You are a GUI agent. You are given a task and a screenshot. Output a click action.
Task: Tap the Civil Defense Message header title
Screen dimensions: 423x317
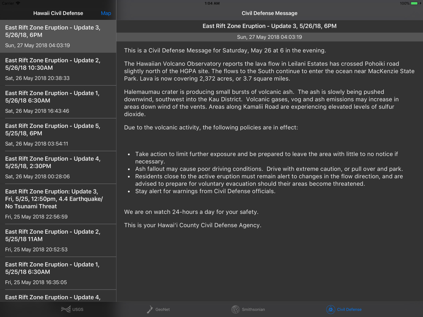click(x=269, y=13)
